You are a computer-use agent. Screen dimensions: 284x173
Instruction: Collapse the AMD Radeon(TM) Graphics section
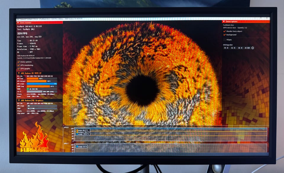coord(40,100)
